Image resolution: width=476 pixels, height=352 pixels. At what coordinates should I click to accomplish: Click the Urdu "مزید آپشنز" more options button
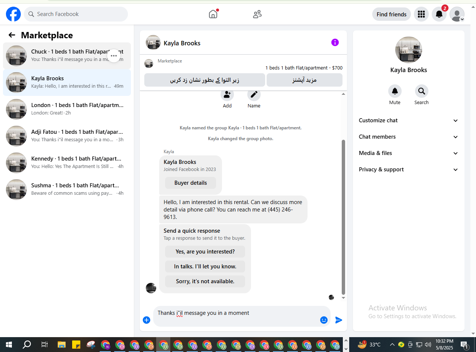click(305, 80)
